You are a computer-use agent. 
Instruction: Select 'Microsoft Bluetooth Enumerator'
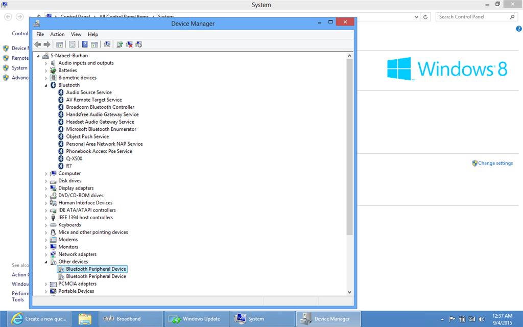(101, 129)
